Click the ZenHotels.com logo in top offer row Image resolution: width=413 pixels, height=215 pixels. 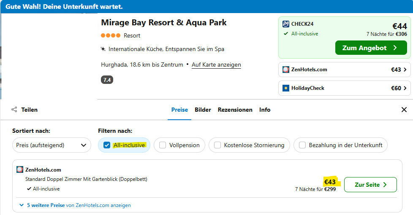tap(286, 70)
